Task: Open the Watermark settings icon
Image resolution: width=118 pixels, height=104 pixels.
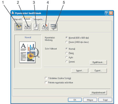Action: 36,27
